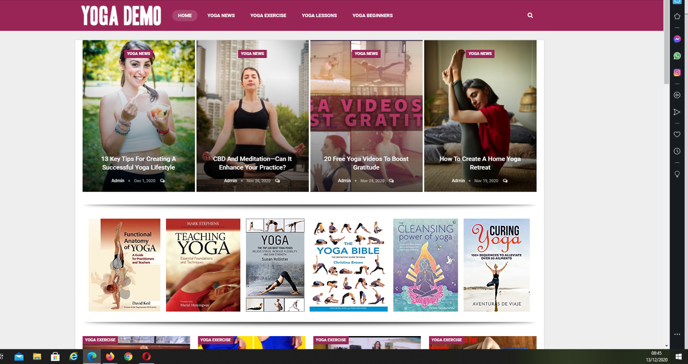Click YOGA NEWS tag on the Home Yoga Retreat card
The height and width of the screenshot is (364, 688).
click(x=480, y=54)
